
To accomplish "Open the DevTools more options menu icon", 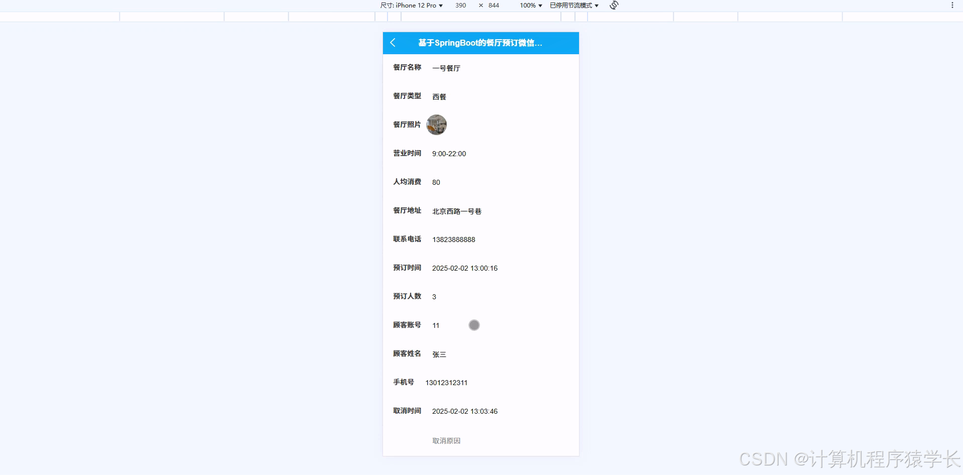I will (x=953, y=5).
